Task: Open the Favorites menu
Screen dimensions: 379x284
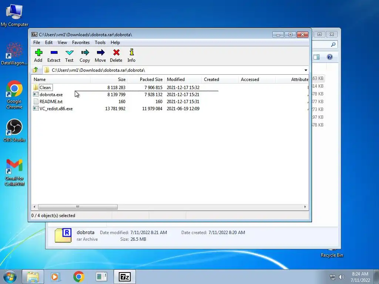Action: pos(81,43)
